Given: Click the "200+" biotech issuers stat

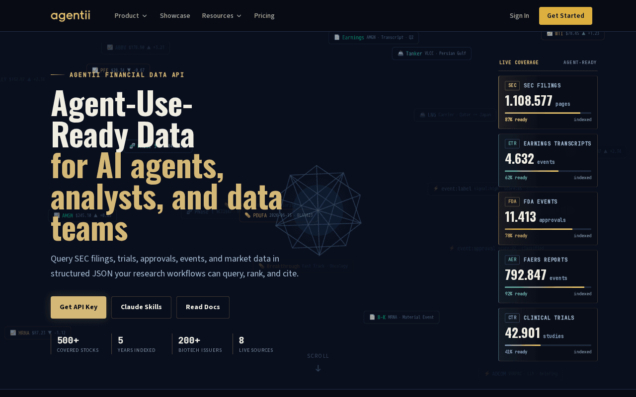Looking at the screenshot, I should pyautogui.click(x=189, y=341).
